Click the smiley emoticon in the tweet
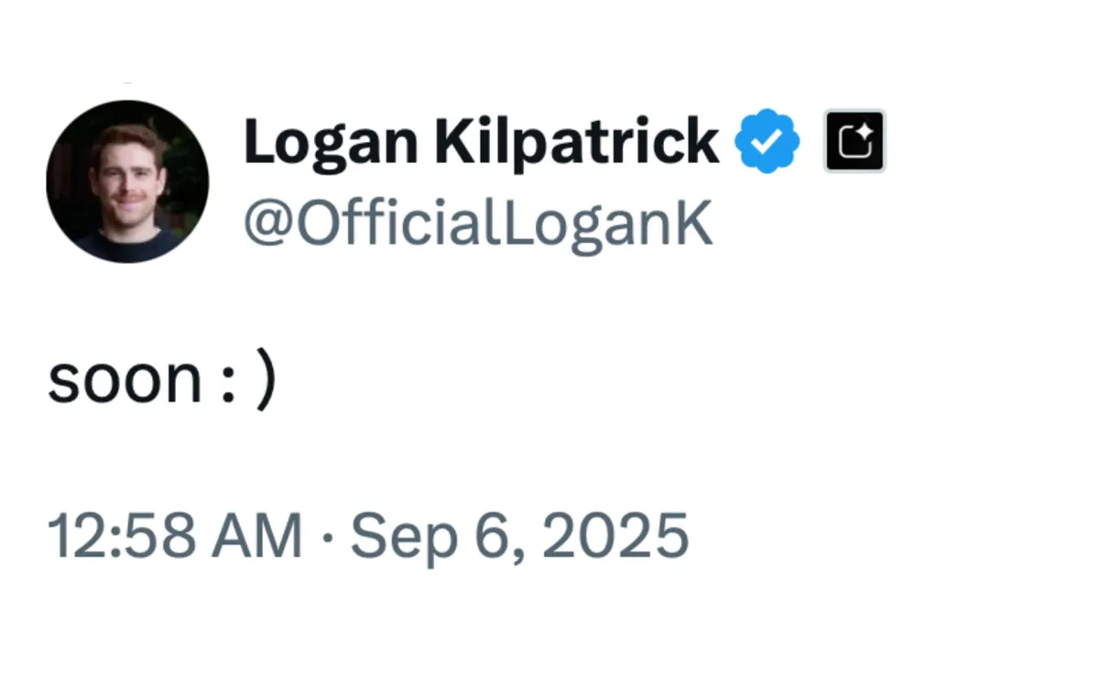 (x=247, y=383)
